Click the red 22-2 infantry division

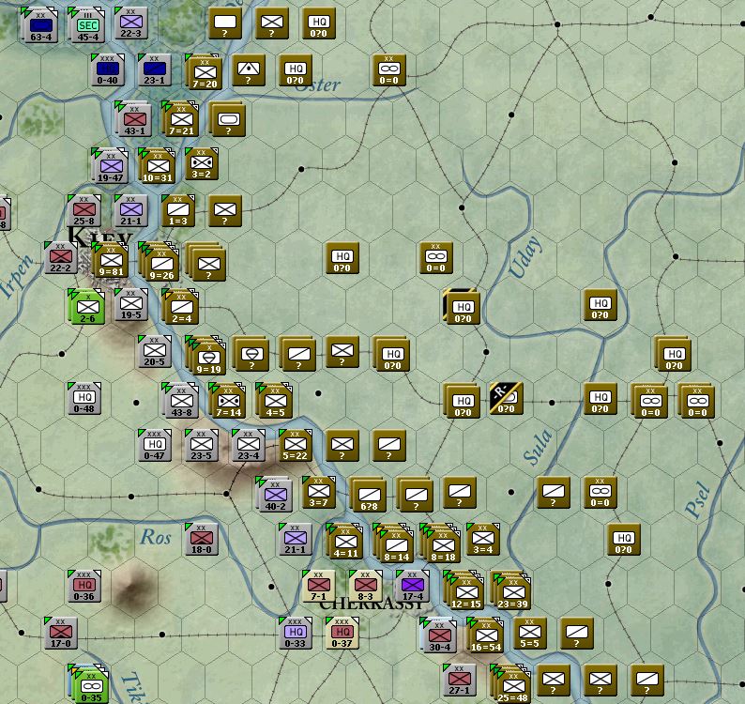pyautogui.click(x=60, y=257)
